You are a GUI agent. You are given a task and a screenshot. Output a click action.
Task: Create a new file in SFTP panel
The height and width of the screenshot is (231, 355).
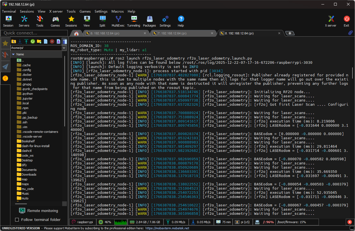(x=46, y=41)
